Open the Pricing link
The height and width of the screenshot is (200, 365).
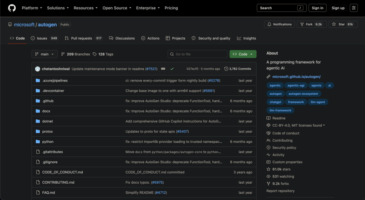171,8
